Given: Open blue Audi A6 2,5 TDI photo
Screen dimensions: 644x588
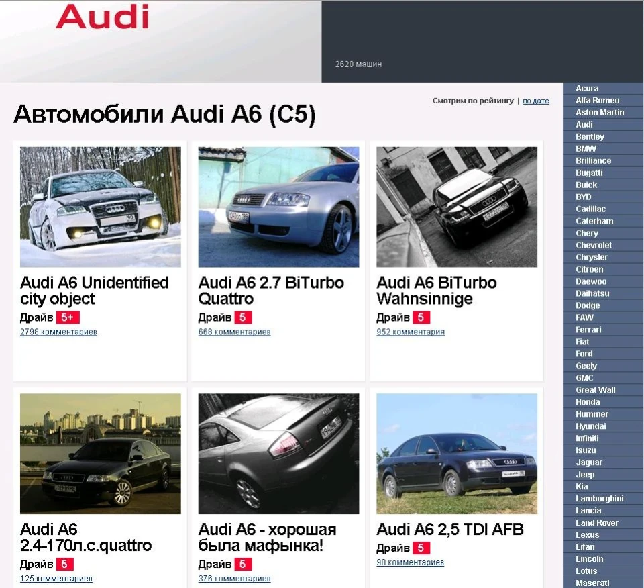Looking at the screenshot, I should (457, 454).
